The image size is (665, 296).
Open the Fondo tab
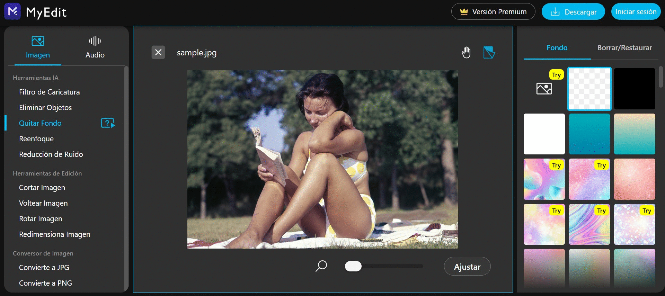pos(557,48)
